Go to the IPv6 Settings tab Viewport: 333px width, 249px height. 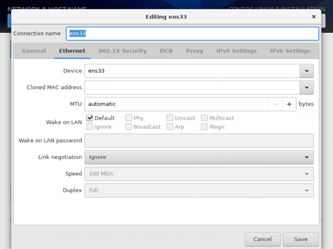pos(290,51)
